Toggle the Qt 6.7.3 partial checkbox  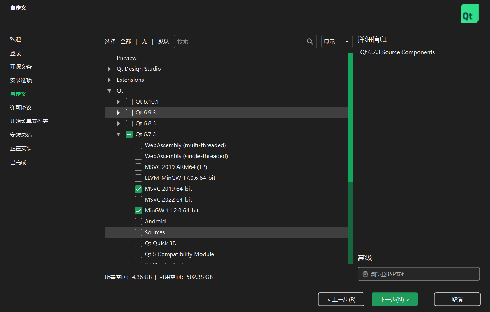coord(129,134)
